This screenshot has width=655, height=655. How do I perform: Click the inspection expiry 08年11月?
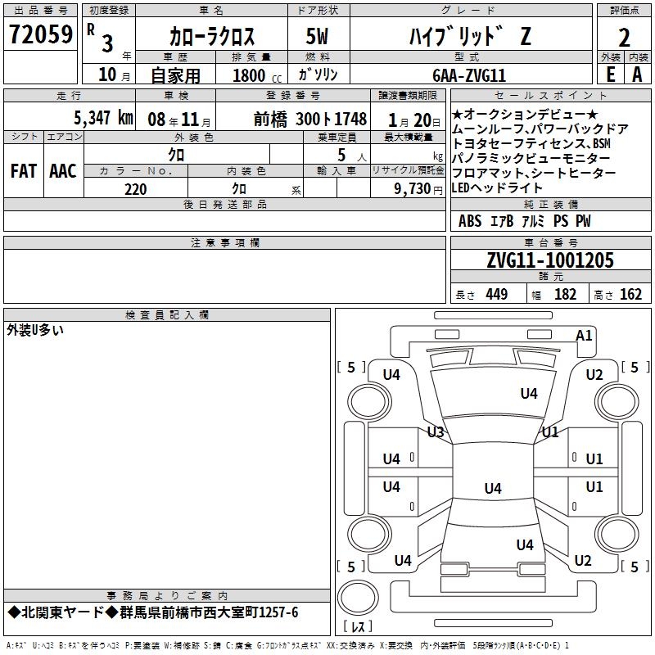(x=178, y=120)
